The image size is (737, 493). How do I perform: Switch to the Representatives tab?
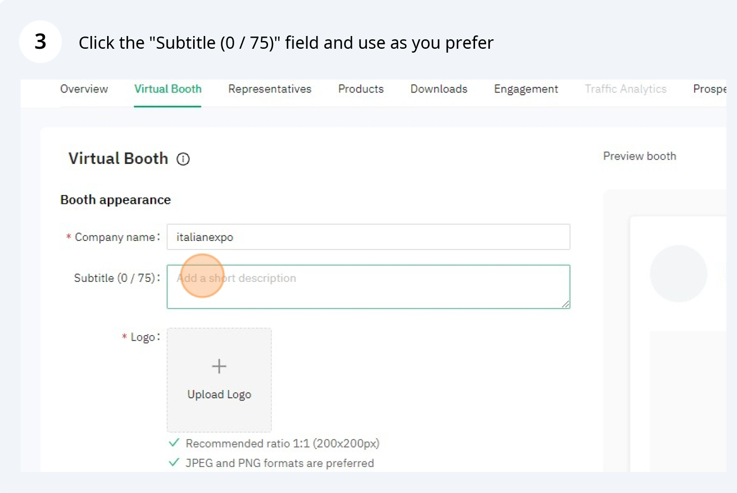click(270, 89)
